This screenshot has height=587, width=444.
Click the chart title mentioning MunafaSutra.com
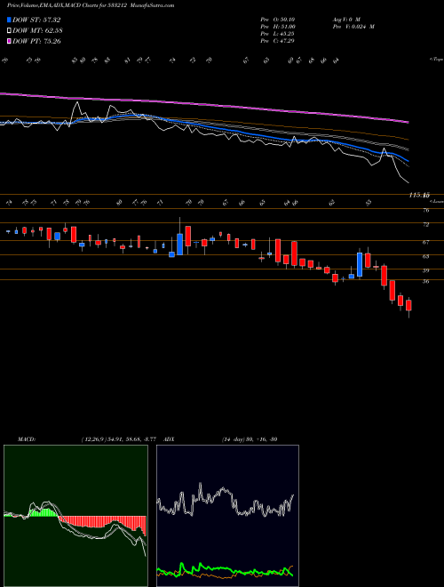(x=91, y=5)
